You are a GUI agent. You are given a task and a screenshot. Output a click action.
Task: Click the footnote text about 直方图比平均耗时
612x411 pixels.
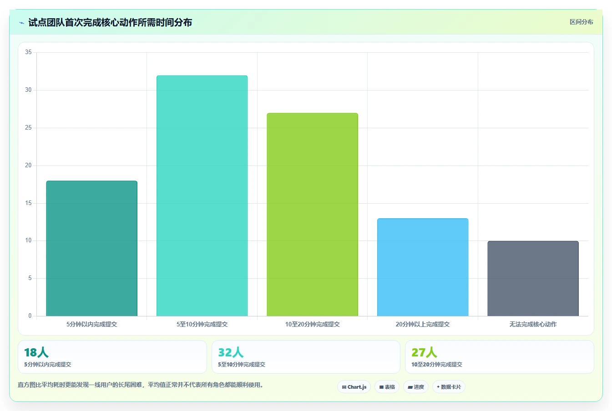pos(142,385)
